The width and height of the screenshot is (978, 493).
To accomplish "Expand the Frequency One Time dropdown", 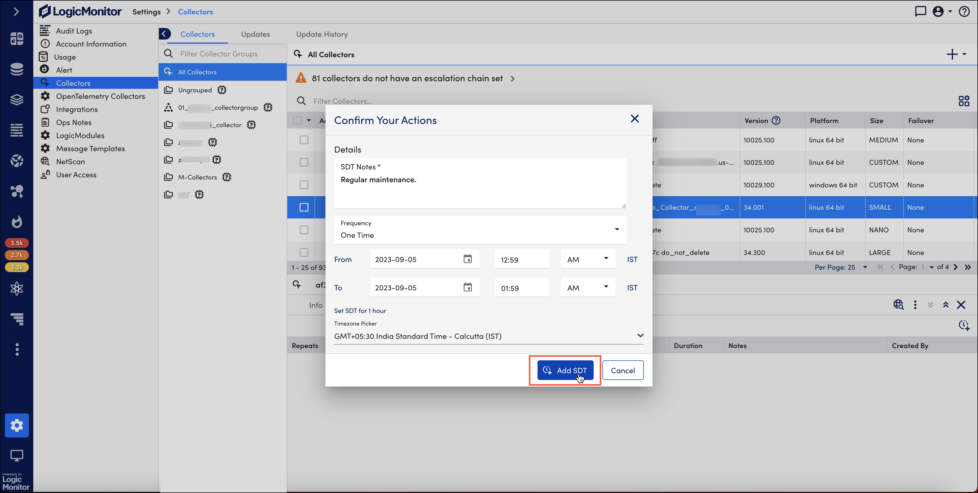I will click(480, 230).
